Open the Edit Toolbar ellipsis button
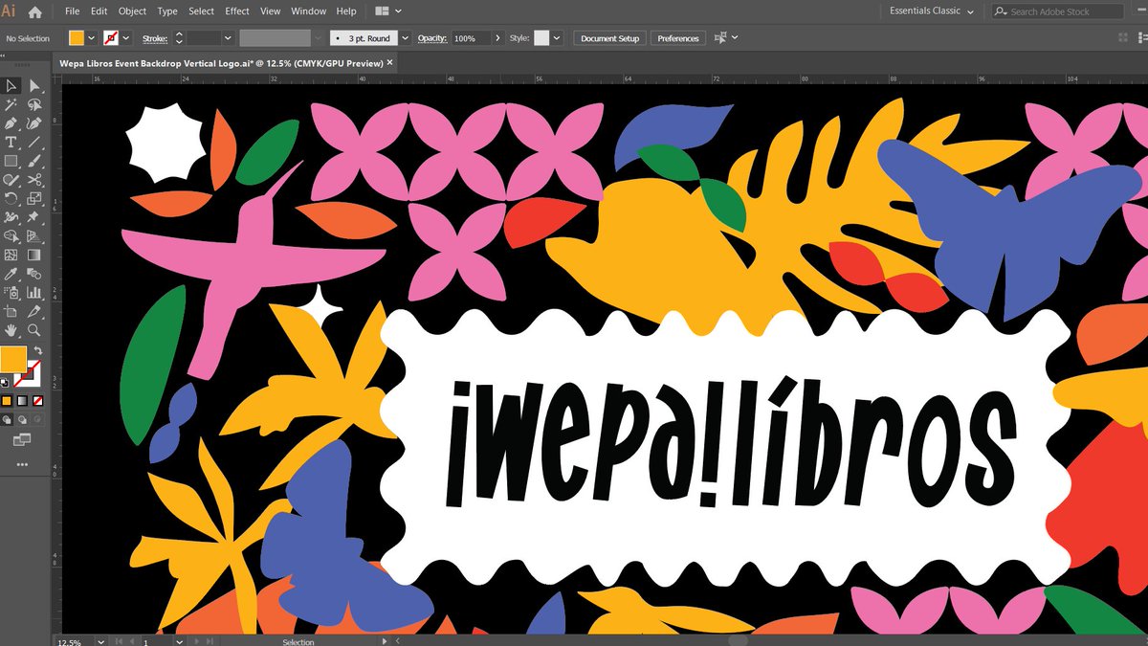 pos(22,464)
